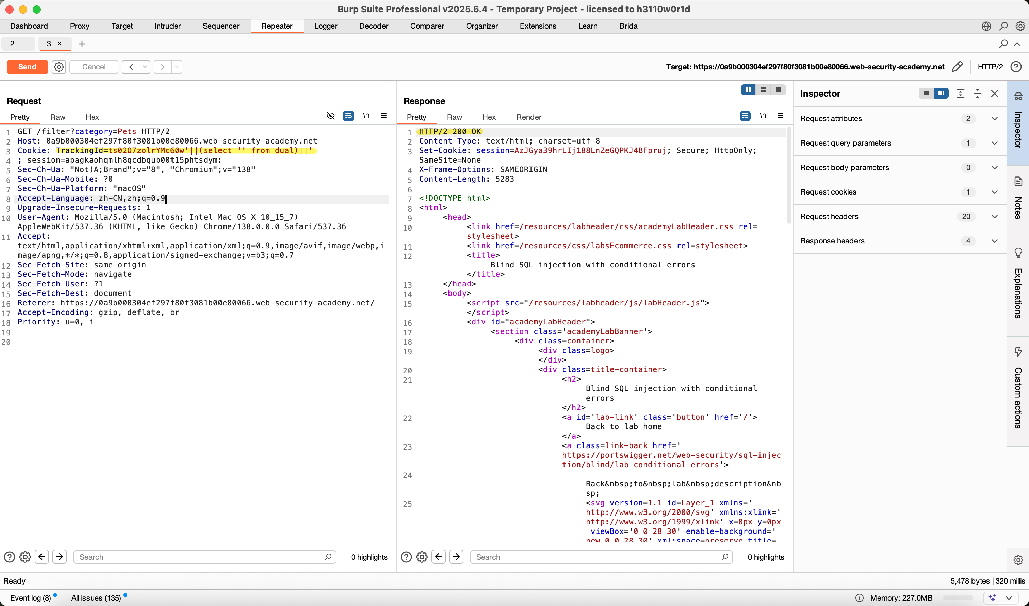Image resolution: width=1029 pixels, height=606 pixels.
Task: Switch to the Comparer tab
Action: click(x=427, y=26)
